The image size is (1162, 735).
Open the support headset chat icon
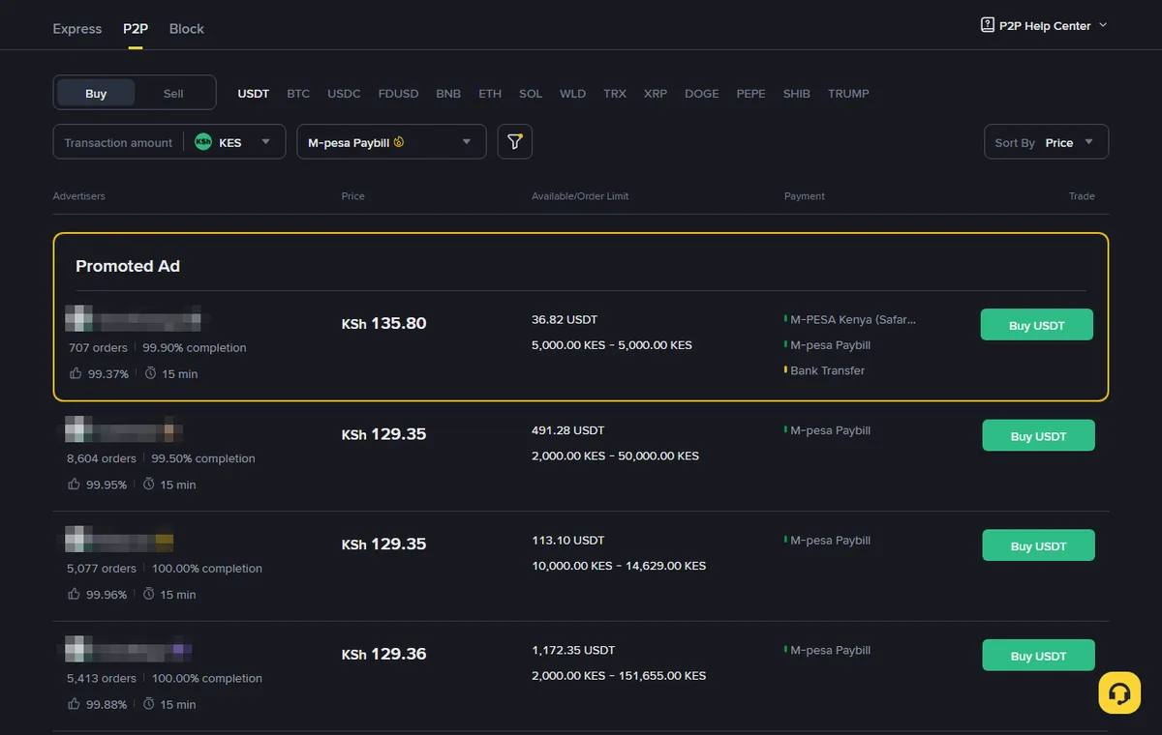tap(1119, 693)
